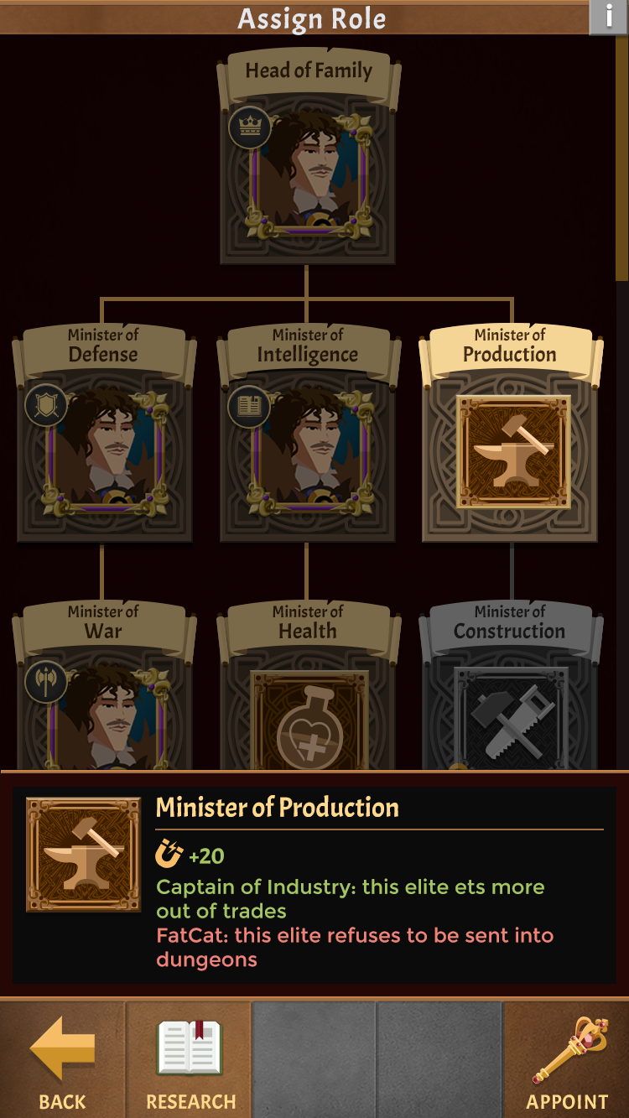Select the Minister of War portrait

104,715
